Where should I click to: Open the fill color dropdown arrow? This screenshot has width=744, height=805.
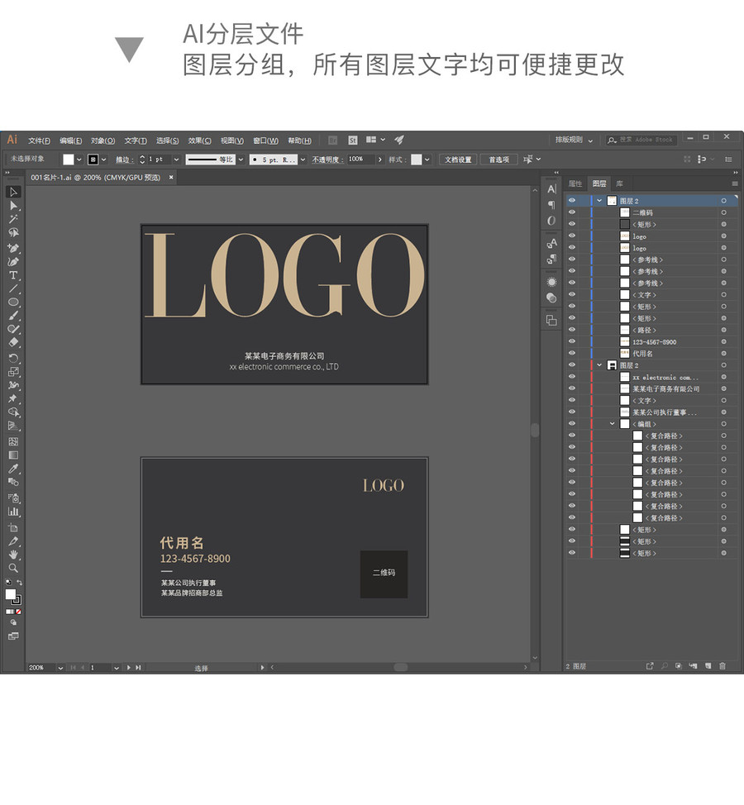[79, 160]
